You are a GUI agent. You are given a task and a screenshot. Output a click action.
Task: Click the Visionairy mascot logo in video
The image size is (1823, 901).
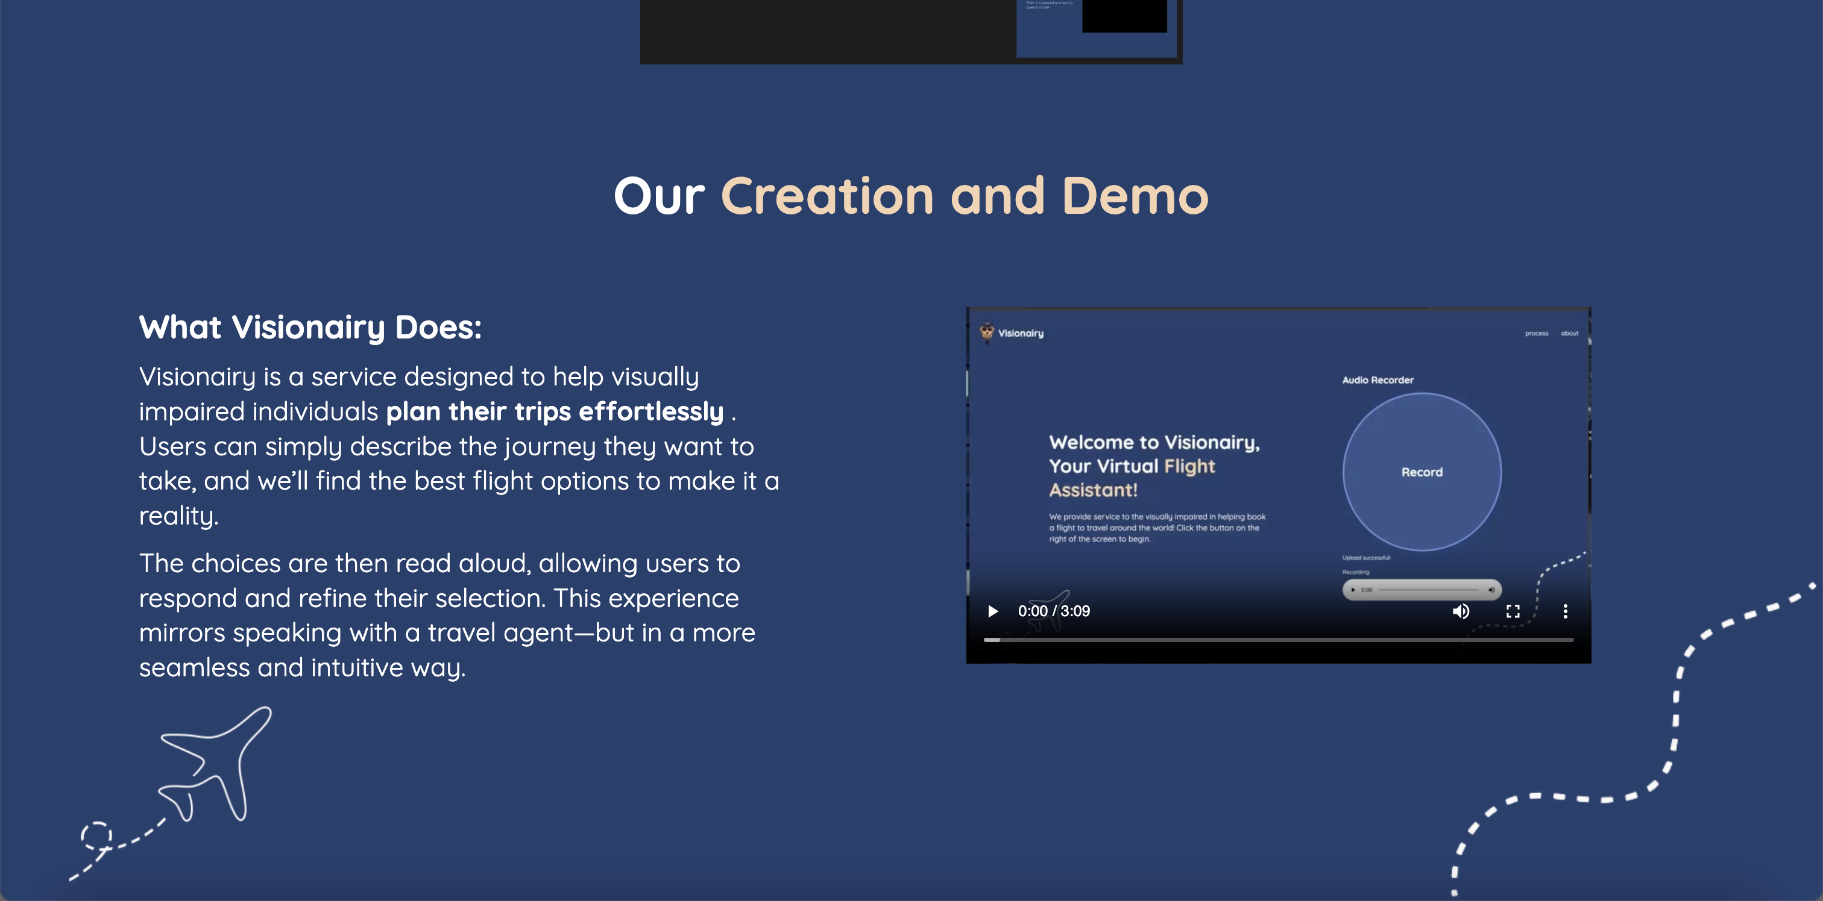pyautogui.click(x=986, y=332)
